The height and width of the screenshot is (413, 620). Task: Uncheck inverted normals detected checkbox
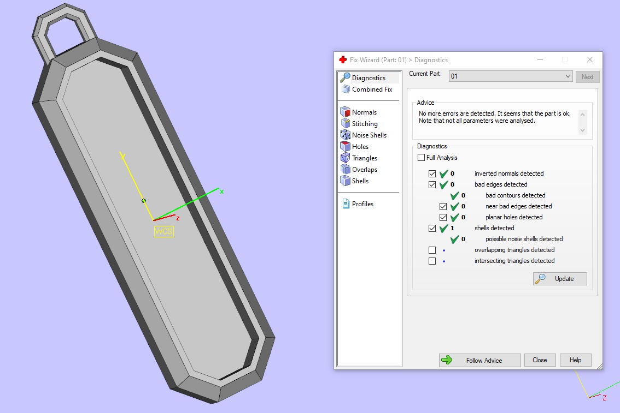pyautogui.click(x=432, y=173)
